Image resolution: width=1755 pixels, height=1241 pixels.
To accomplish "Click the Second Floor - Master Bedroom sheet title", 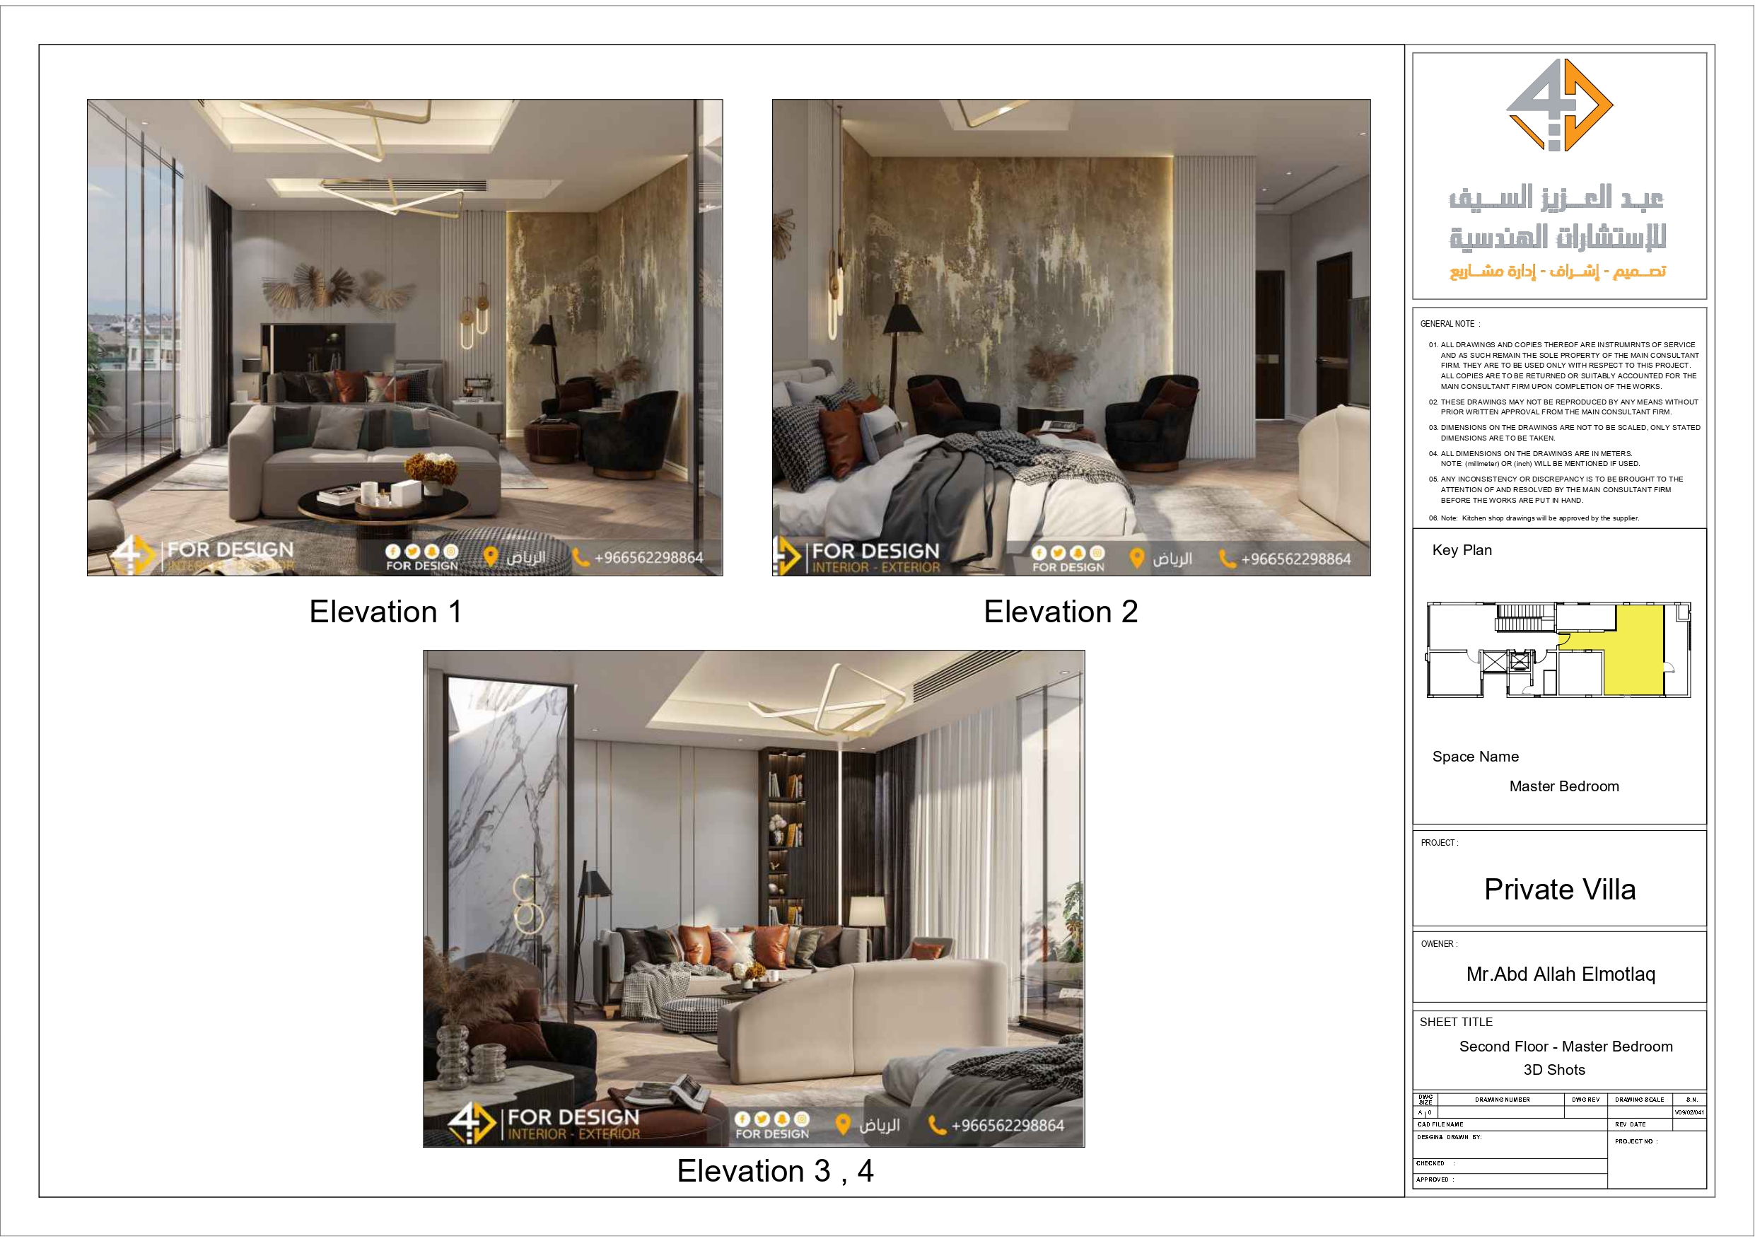I will point(1565,1046).
